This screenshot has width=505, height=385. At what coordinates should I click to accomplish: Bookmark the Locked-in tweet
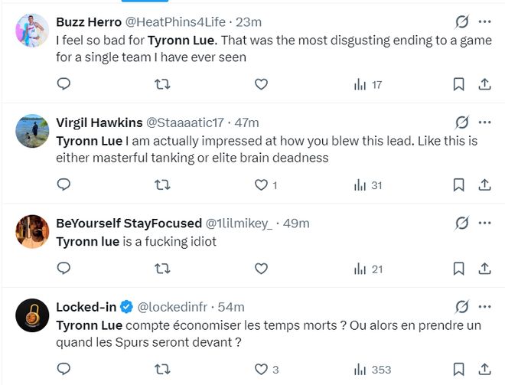[458, 369]
